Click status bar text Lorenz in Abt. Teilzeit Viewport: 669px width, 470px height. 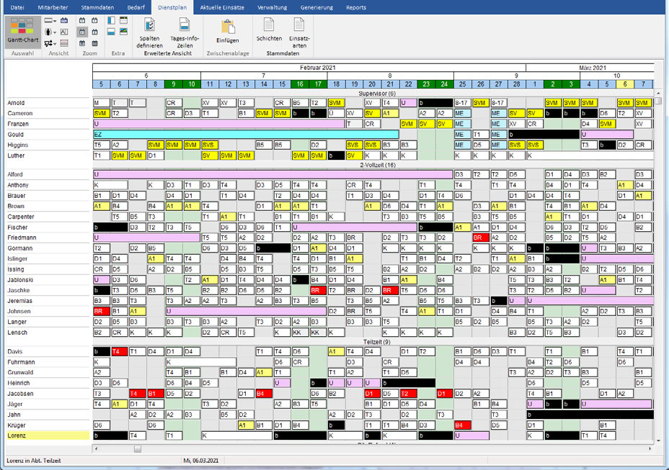tap(34, 461)
